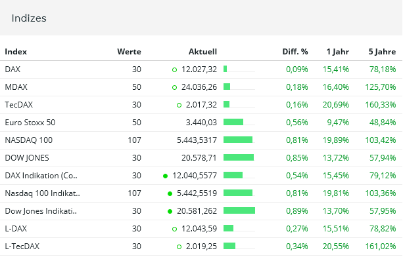Sort by the Aktuell column header
Viewport: 403px width, 257px height.
(202, 52)
